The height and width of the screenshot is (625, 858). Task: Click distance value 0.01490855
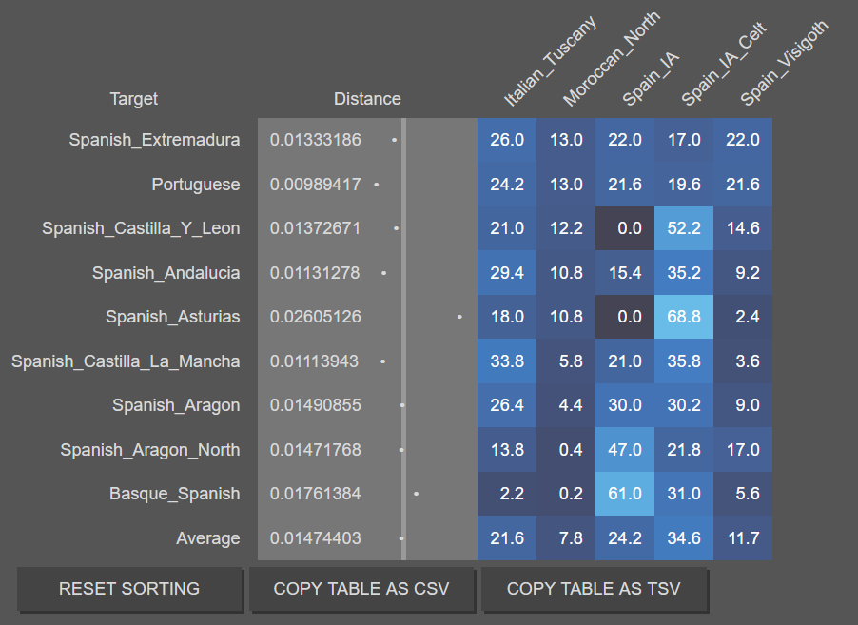(x=315, y=405)
